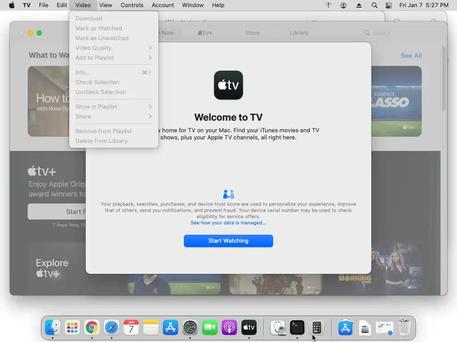Switch to the Library tab
Screen dimensions: 457x342
point(299,33)
